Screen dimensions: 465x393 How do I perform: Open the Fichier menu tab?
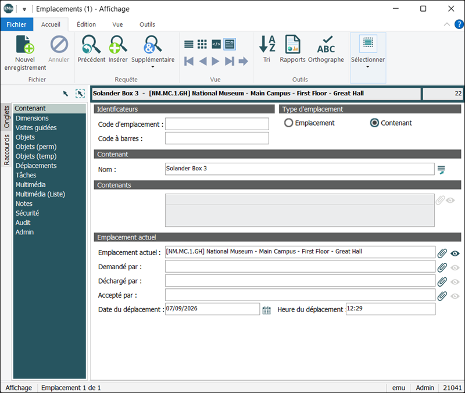[x=17, y=24]
